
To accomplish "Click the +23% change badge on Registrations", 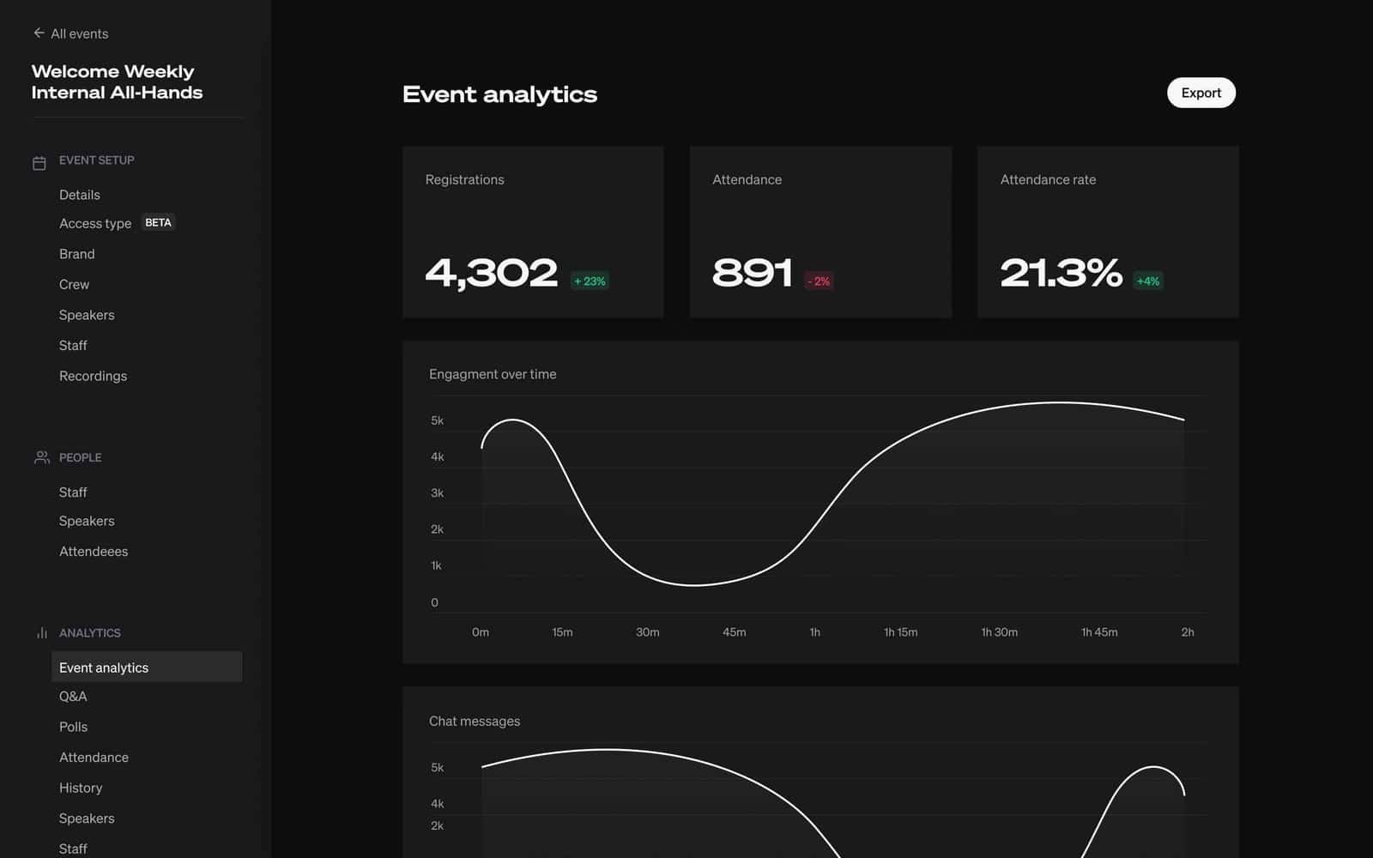I will (x=589, y=281).
